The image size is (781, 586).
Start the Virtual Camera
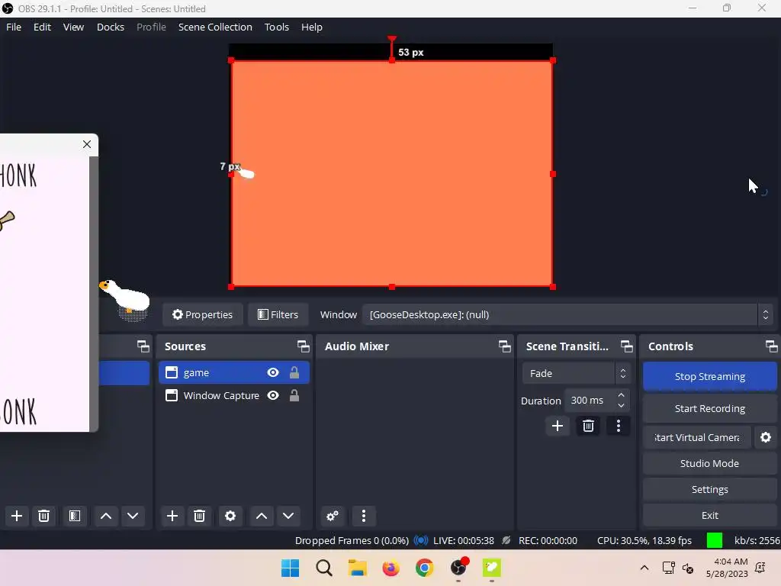[x=697, y=437]
